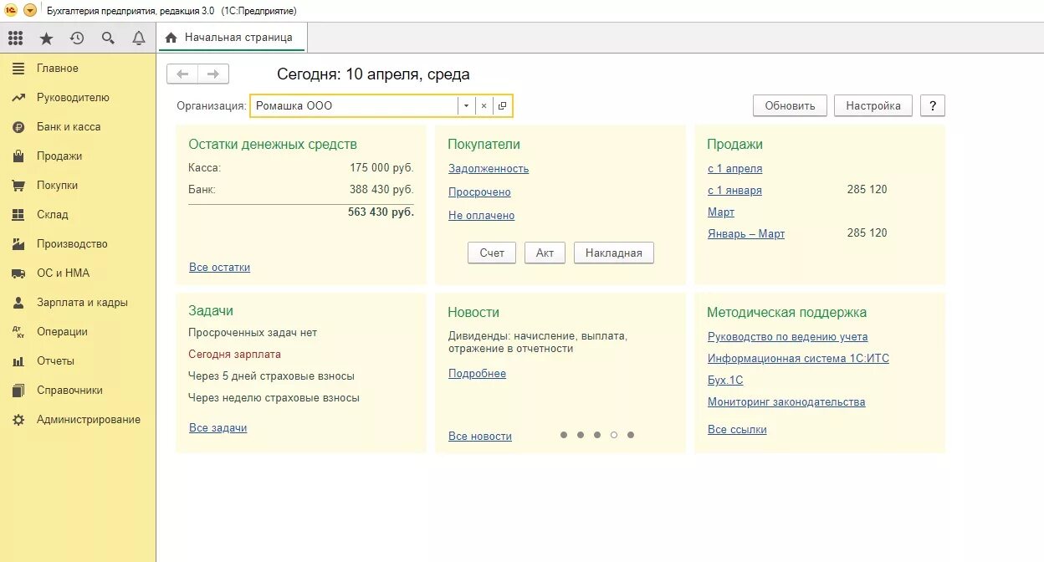1044x562 pixels.
Task: Open the global Search magnifier icon
Action: click(x=107, y=38)
